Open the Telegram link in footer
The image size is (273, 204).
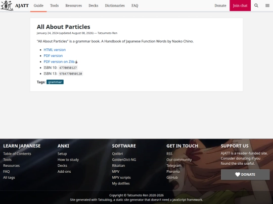[174, 166]
